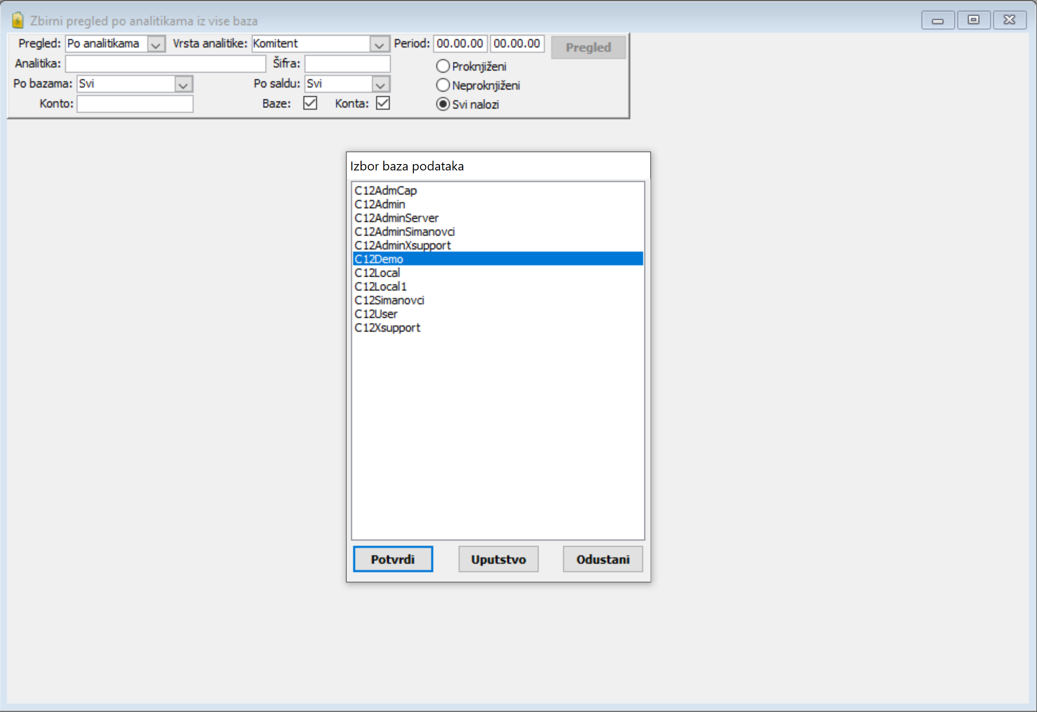Select C12AdminXsupport in database list

pos(498,245)
